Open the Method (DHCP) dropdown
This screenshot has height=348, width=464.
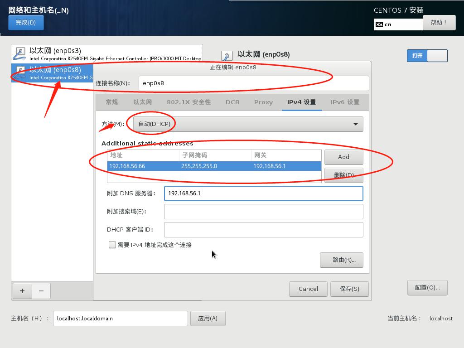248,124
